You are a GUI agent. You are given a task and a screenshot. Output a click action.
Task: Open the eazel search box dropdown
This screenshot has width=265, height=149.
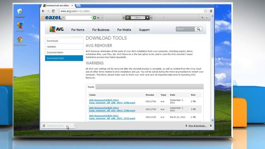point(91,17)
